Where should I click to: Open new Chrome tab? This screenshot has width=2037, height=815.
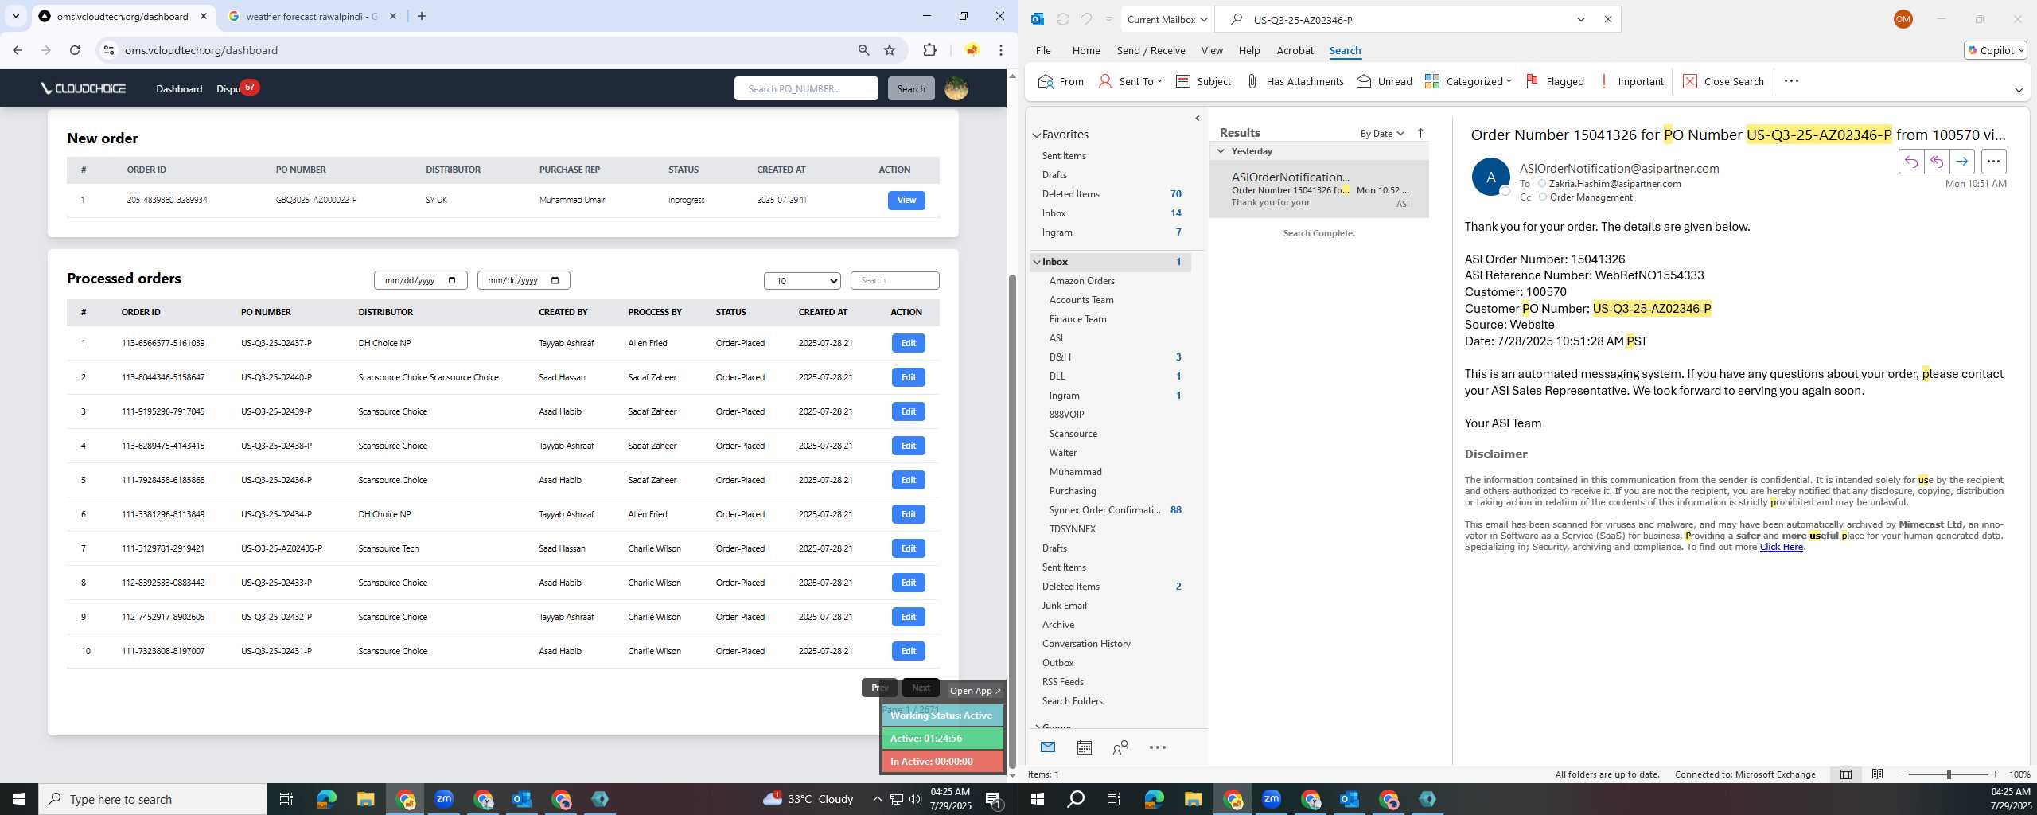pos(422,16)
